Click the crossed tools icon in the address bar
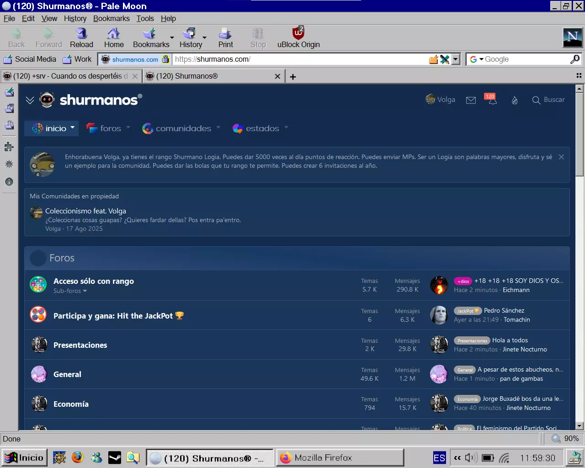The height and width of the screenshot is (468, 585). [x=445, y=59]
